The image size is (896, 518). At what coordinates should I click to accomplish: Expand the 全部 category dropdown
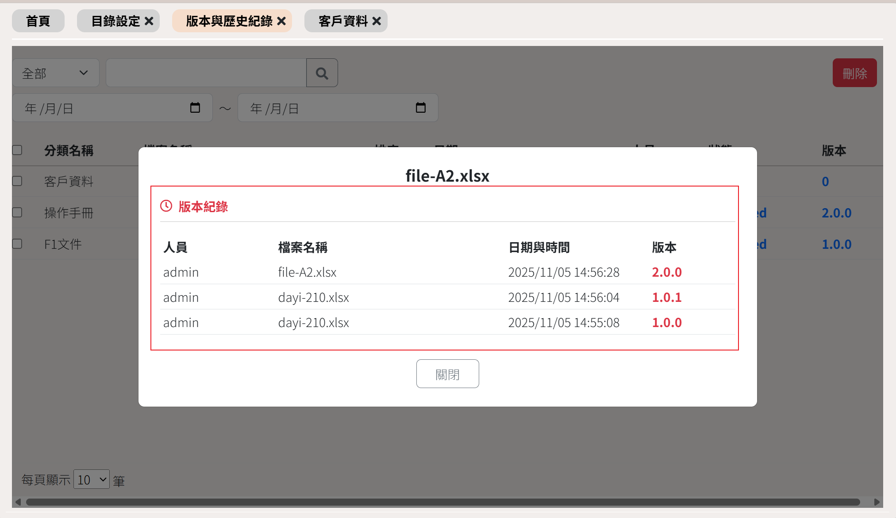click(56, 73)
